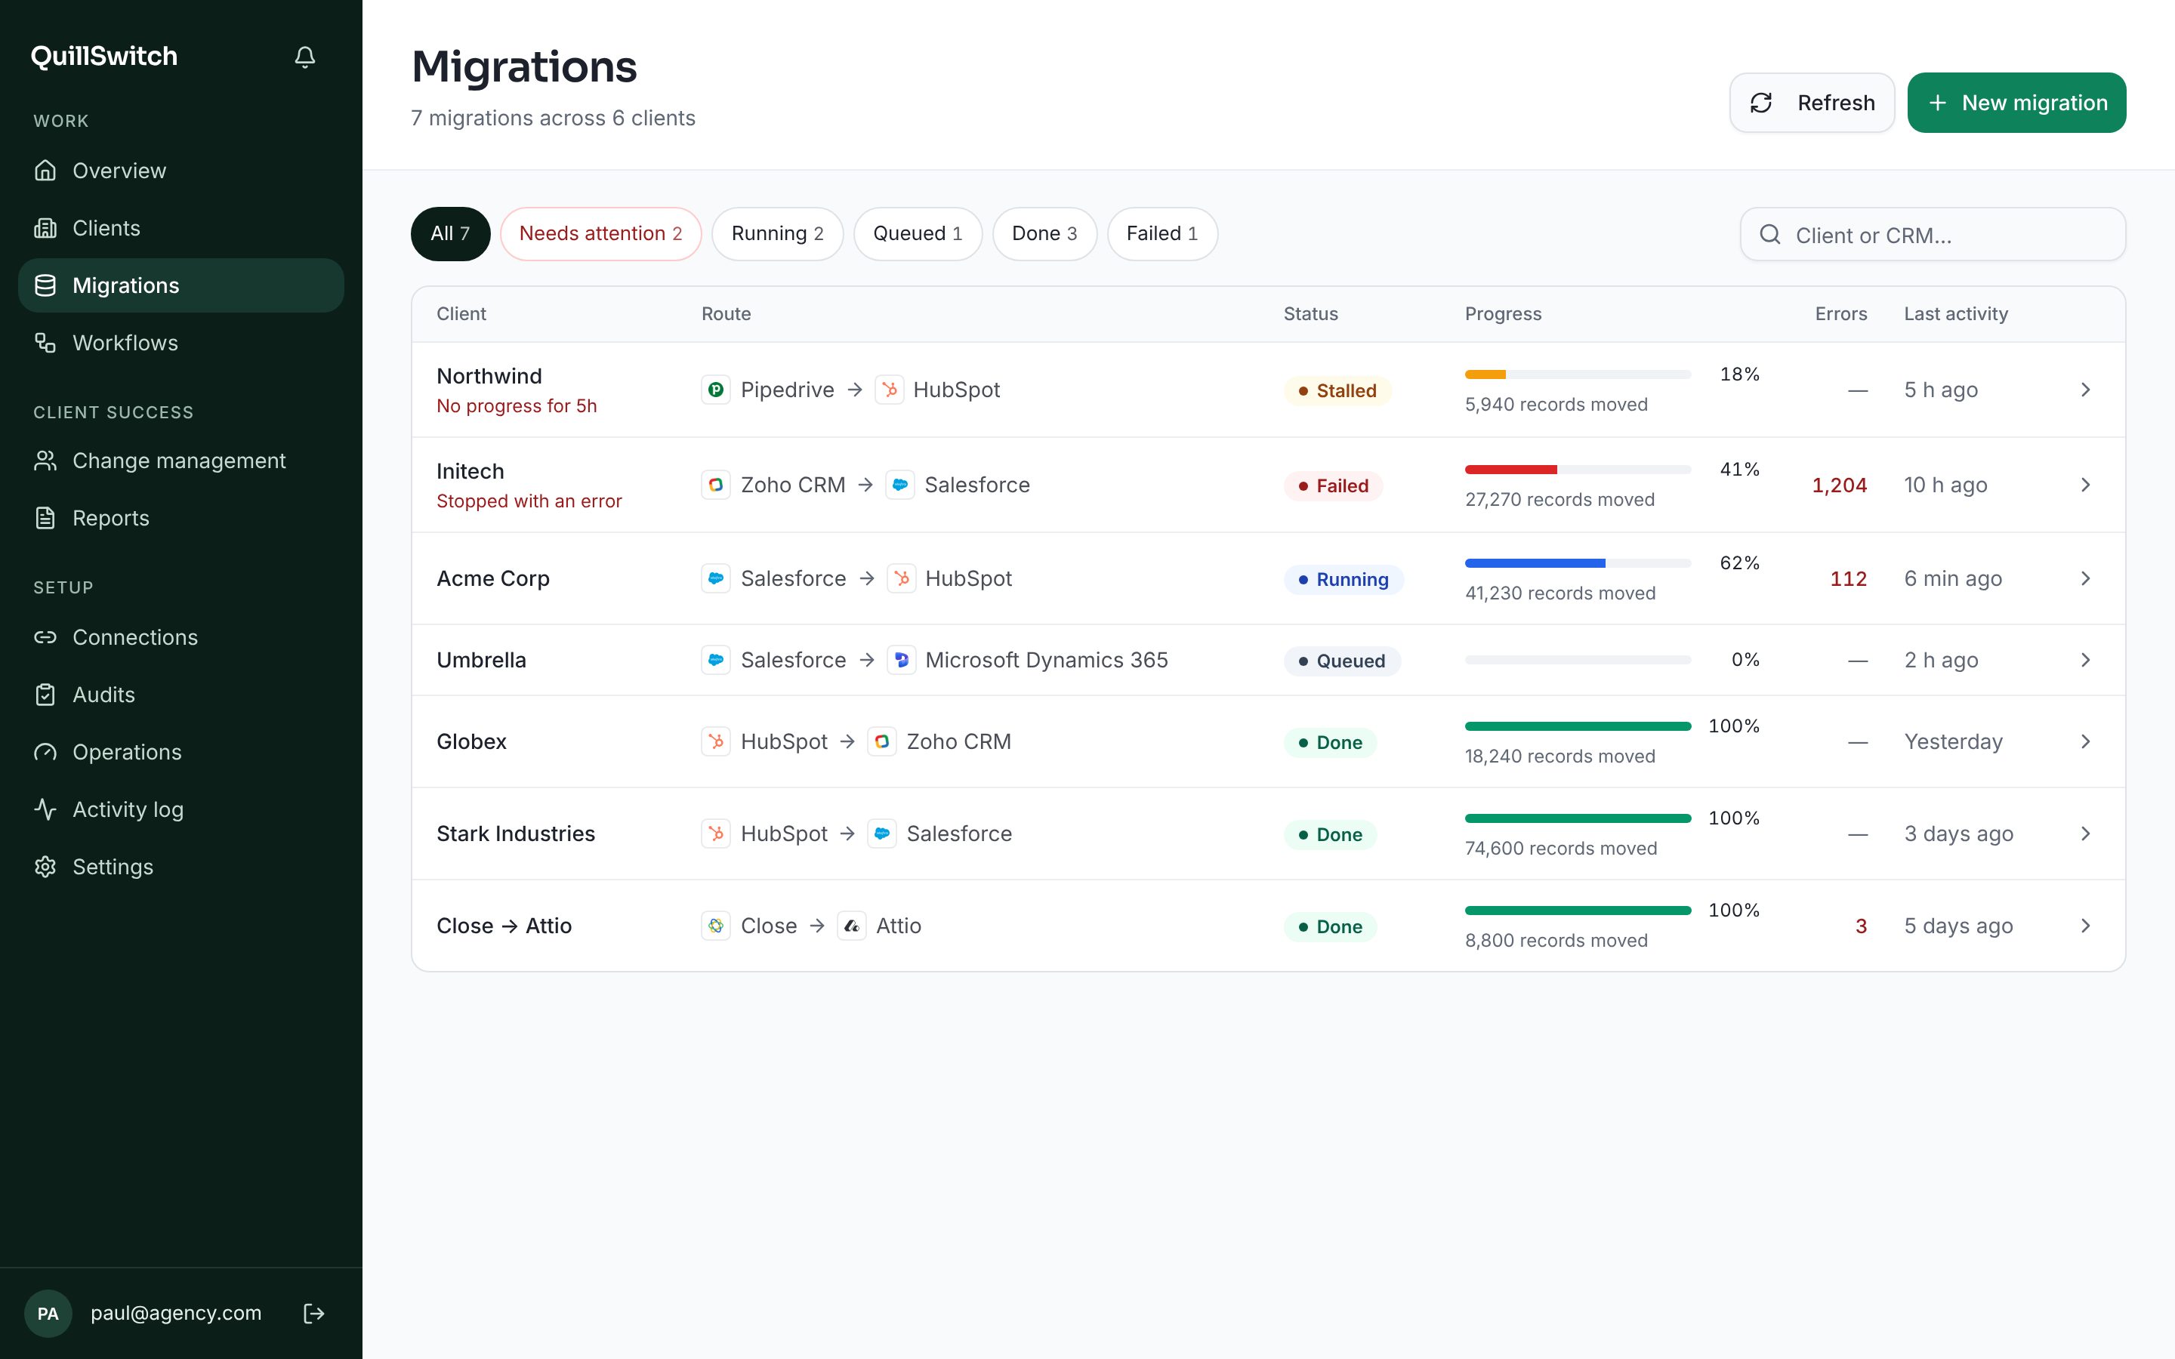Screen dimensions: 2175x1359
Task: Click the Zoho CRM icon in Globex row
Action: pos(881,741)
